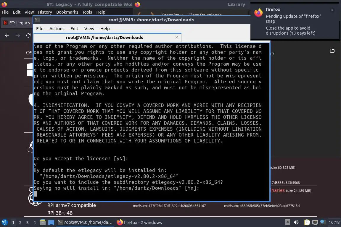Click md5sum 177ff26c1f7df1397dcb266034554167 text
Viewport: 341px width, 227px height.
[x=169, y=206]
